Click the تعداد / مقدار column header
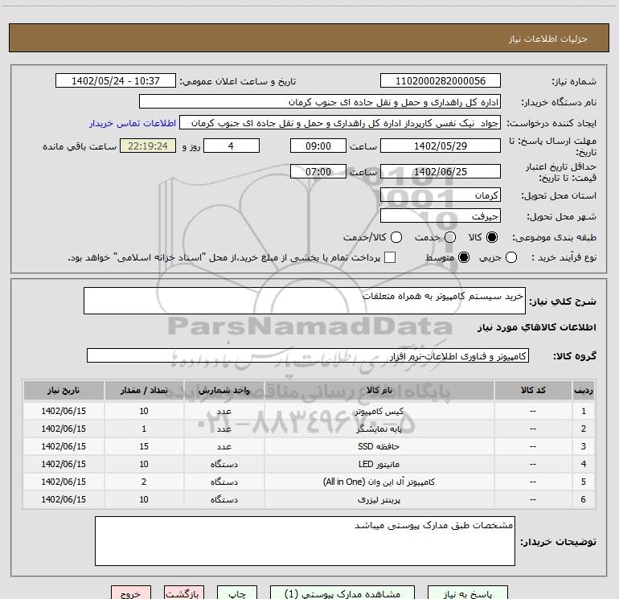 [x=144, y=390]
